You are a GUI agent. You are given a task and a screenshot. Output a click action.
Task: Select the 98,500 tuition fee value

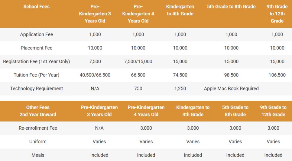[231, 75]
